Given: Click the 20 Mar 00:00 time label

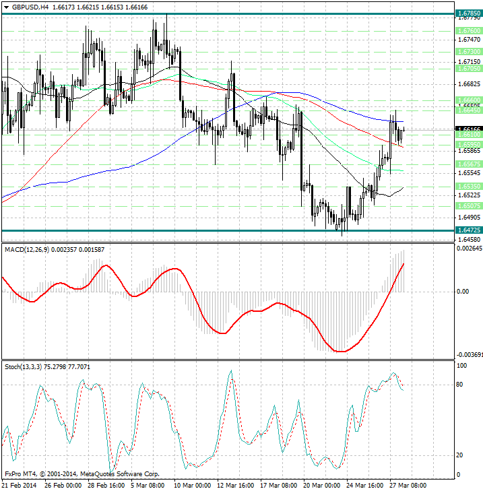Looking at the screenshot, I should [322, 486].
